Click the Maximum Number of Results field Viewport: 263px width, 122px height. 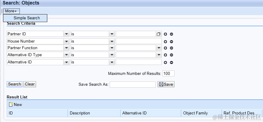pyautogui.click(x=168, y=74)
